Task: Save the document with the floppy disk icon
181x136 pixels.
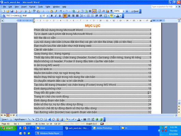Action: (x=12, y=11)
